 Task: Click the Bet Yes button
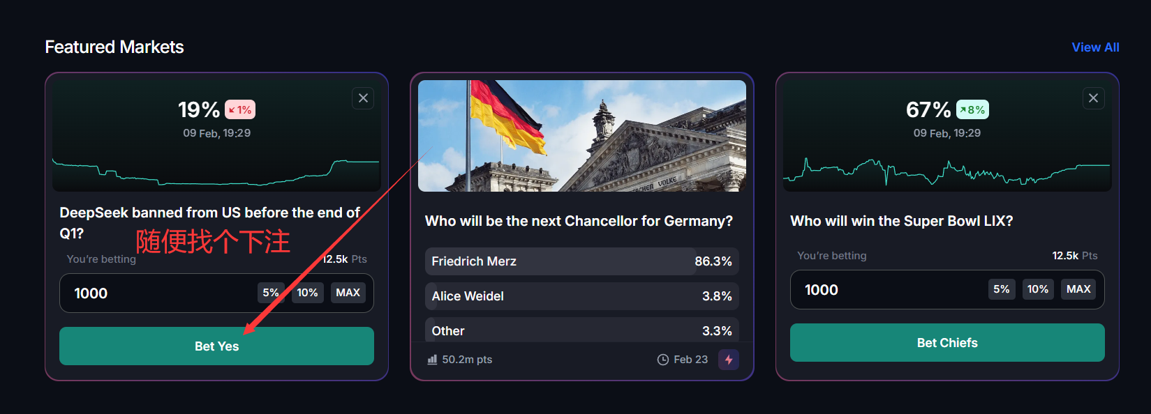tap(216, 346)
